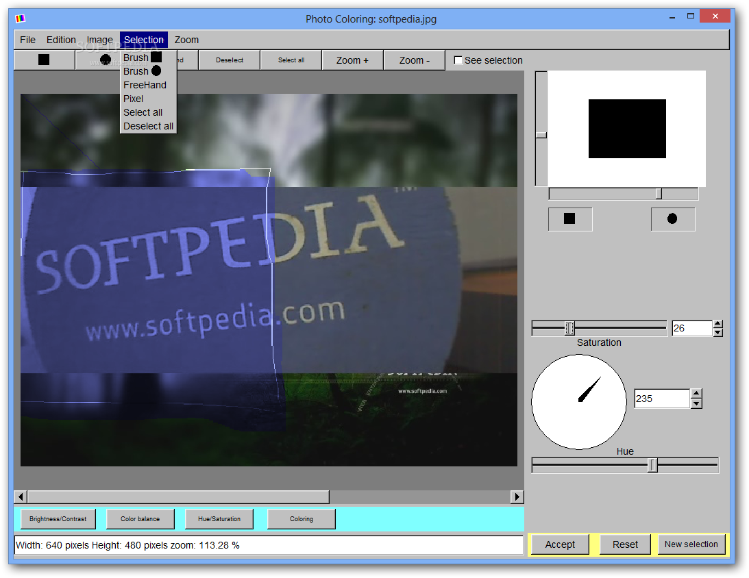Viewport: 749px width, 578px height.
Task: Increase hue value with up arrow
Action: pyautogui.click(x=696, y=394)
